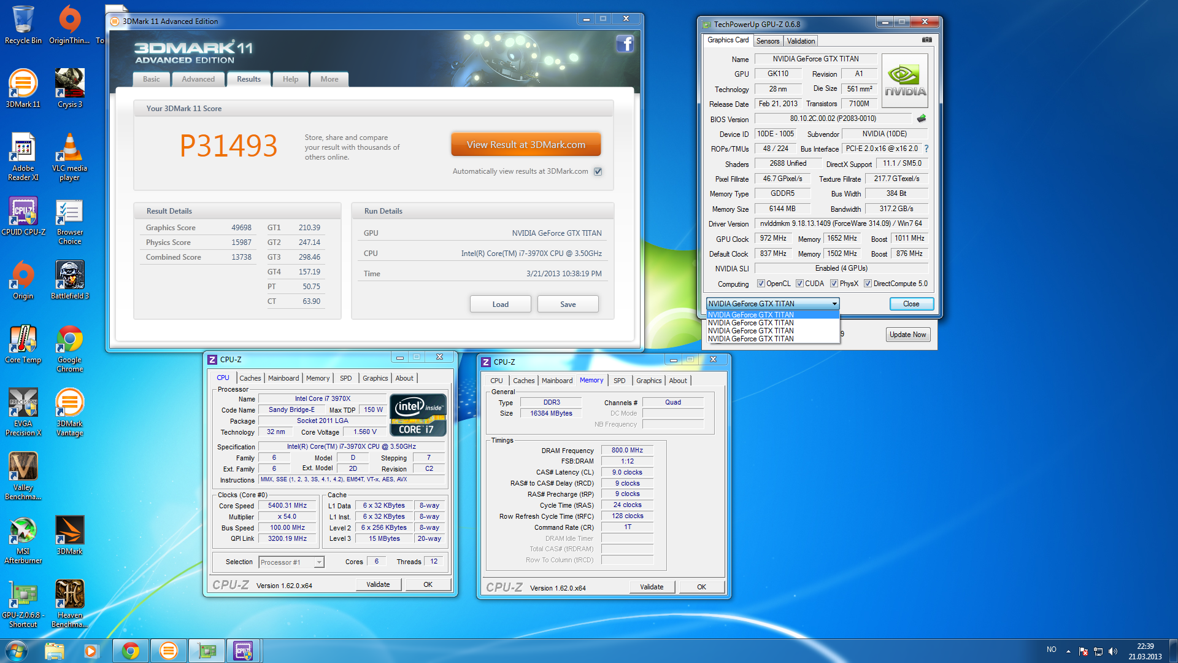
Task: Open the SPD tab in right CPU-Z window
Action: coord(620,381)
